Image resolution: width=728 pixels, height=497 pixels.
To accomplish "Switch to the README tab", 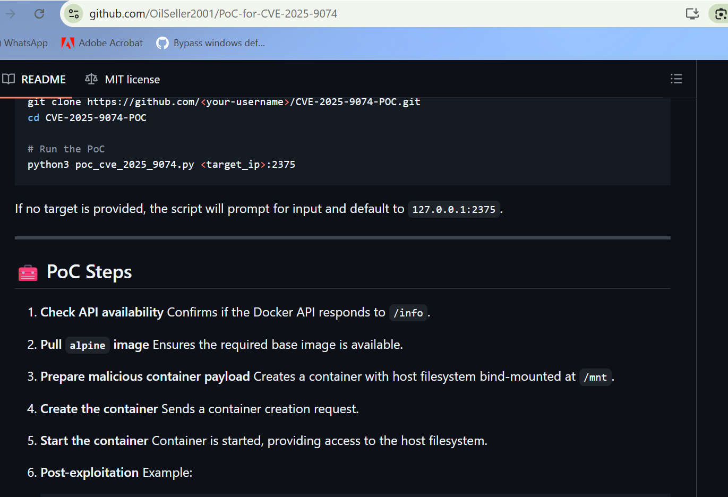I will pyautogui.click(x=35, y=79).
